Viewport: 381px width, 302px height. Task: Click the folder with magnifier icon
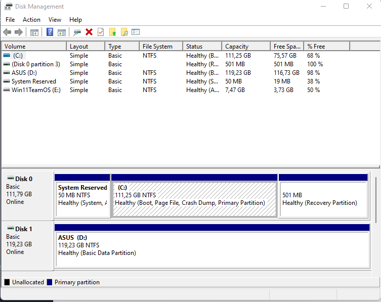pos(124,32)
